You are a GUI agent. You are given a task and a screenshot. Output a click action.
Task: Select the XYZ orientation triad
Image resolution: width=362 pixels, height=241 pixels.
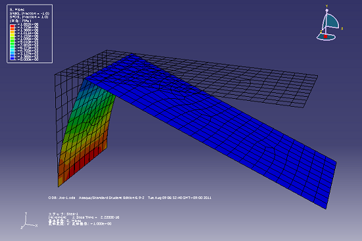click(x=28, y=221)
